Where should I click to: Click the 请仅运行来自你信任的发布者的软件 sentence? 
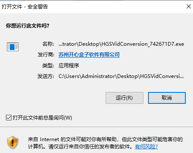coord(91,147)
